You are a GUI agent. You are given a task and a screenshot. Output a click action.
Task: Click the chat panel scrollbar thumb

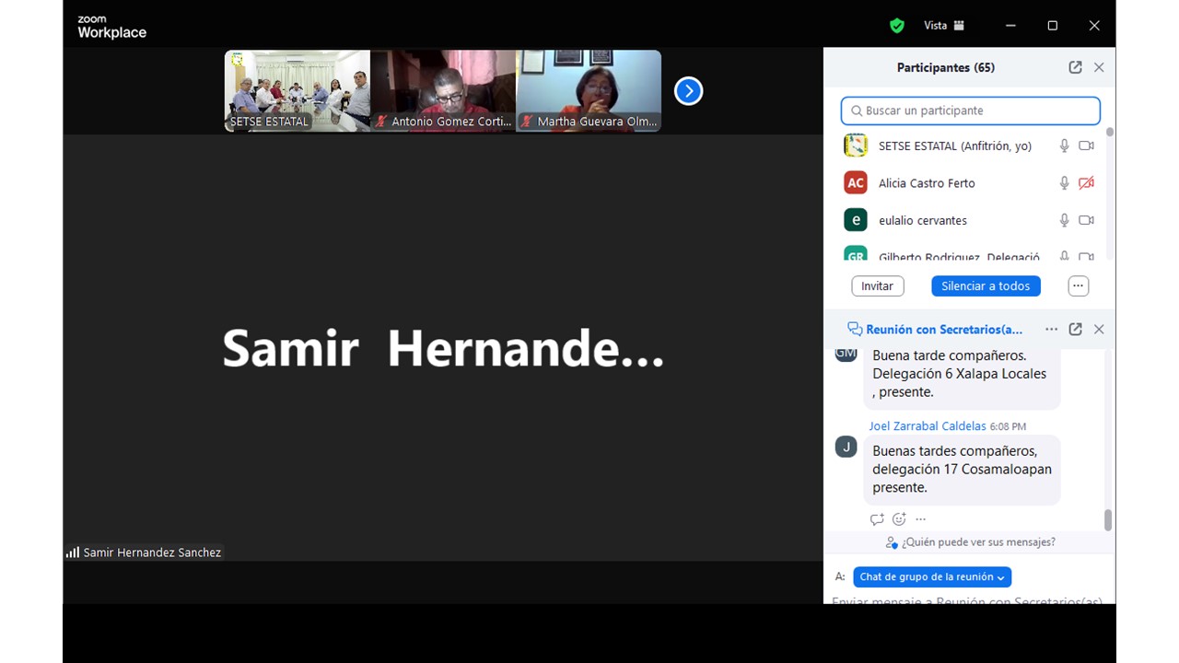click(x=1107, y=520)
